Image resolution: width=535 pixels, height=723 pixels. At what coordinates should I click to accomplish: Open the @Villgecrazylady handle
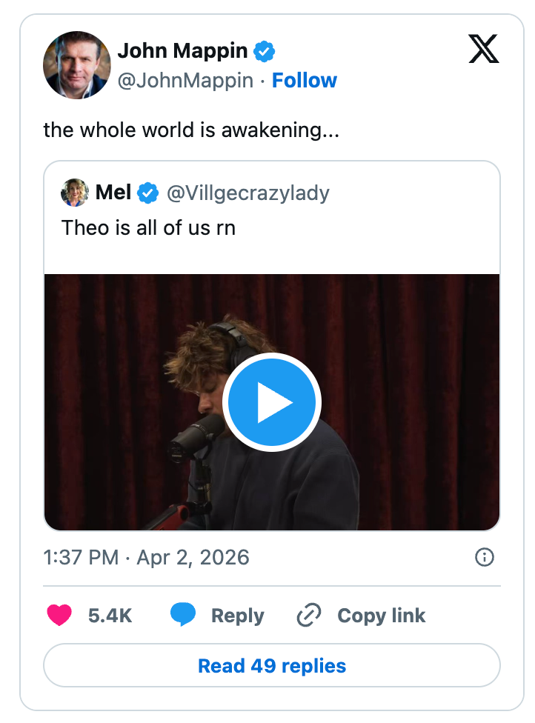248,193
